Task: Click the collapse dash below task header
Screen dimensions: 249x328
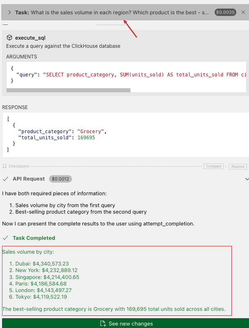Action: (x=5, y=25)
